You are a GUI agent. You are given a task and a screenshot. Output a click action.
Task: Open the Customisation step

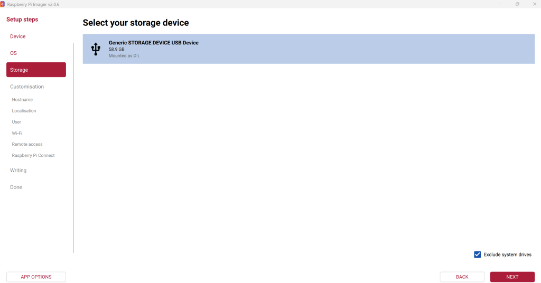[x=27, y=87]
